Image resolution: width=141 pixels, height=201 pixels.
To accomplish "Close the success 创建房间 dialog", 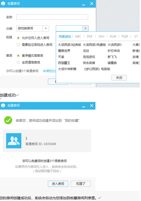I will (92, 105).
